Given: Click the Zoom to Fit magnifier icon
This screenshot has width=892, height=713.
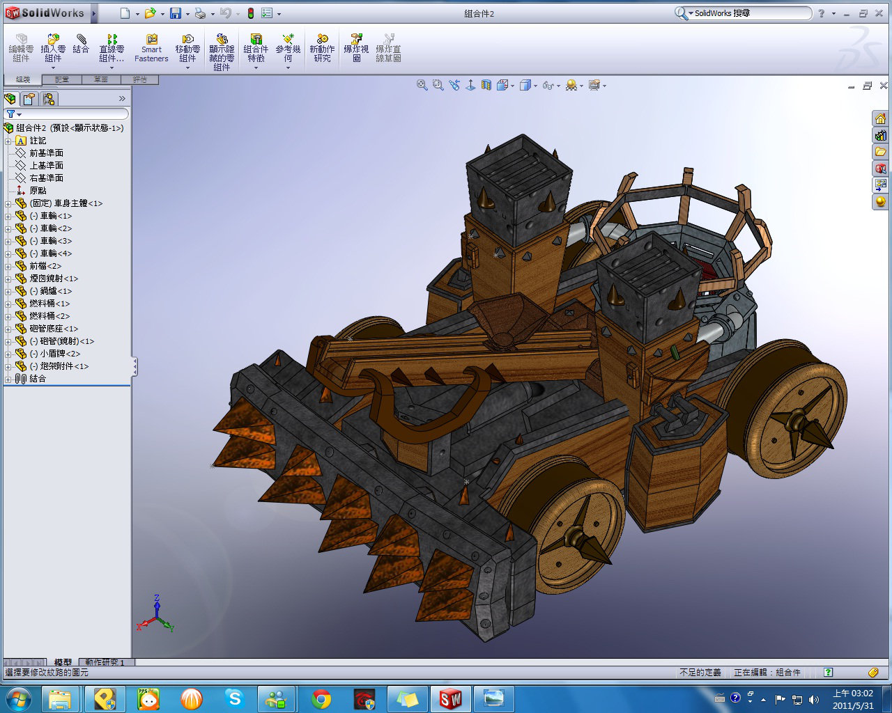Looking at the screenshot, I should (x=422, y=85).
